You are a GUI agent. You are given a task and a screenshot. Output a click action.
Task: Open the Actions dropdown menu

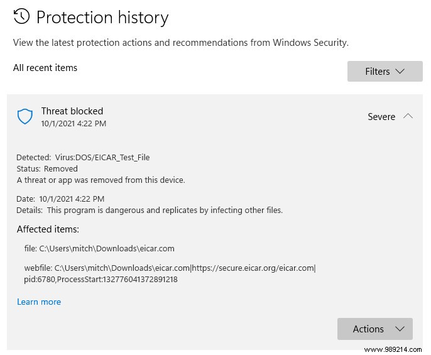375,329
